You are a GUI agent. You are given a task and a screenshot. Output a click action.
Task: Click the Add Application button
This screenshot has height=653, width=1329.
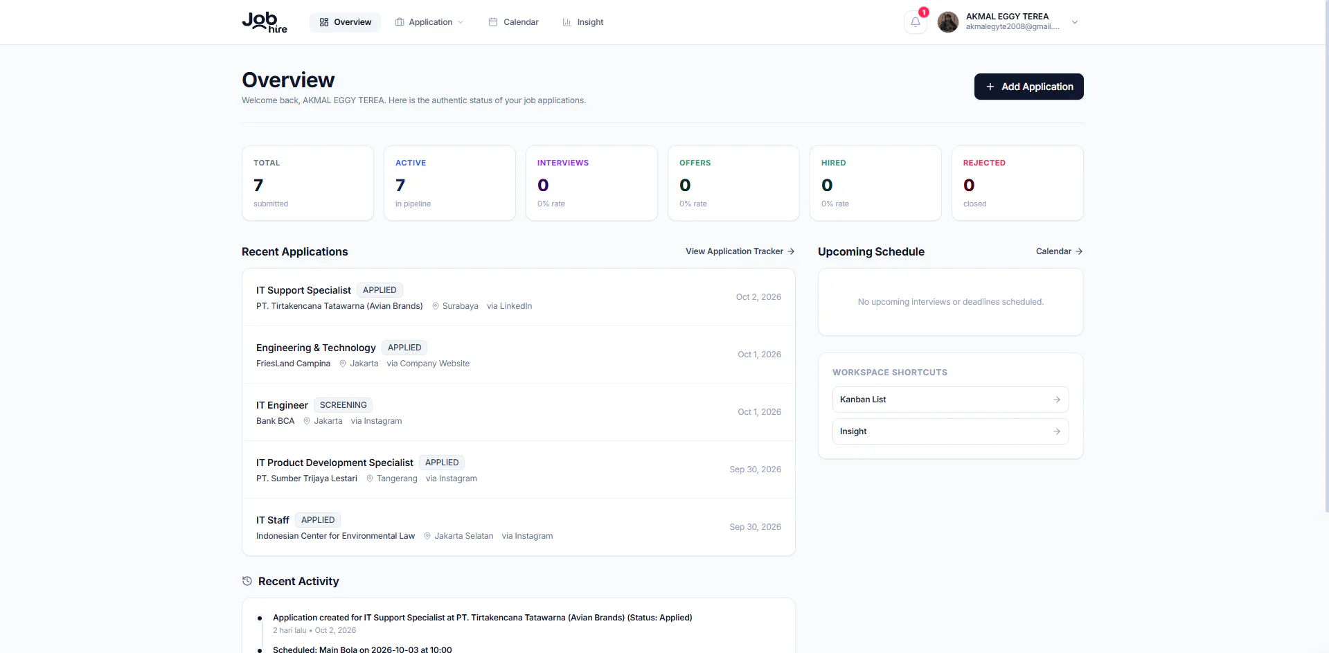tap(1029, 87)
